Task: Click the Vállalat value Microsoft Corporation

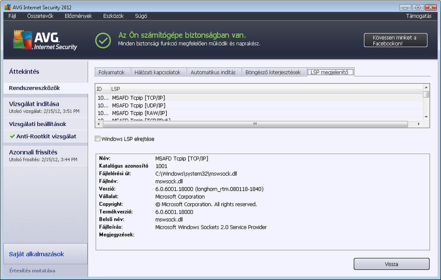Action: click(x=180, y=197)
